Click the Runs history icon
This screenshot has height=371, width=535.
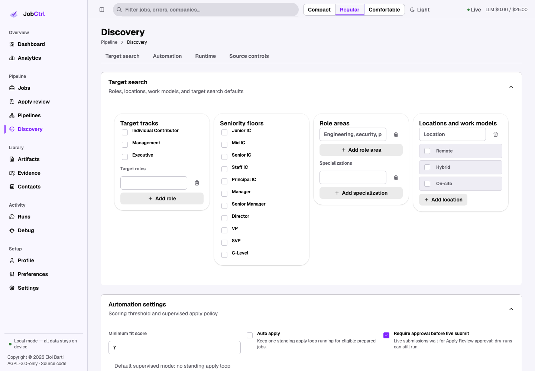[x=12, y=217]
